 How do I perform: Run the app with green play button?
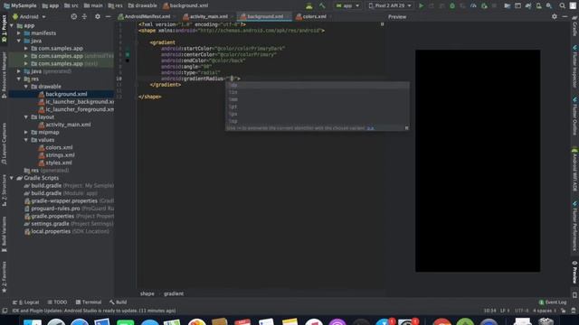421,5
